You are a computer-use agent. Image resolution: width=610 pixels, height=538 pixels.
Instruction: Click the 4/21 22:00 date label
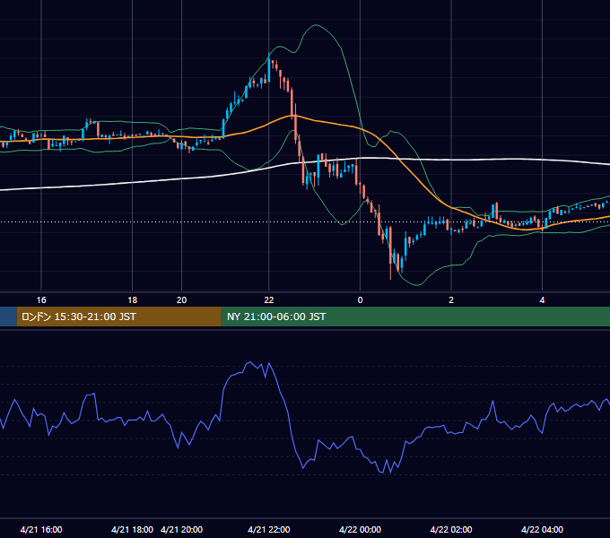click(x=269, y=529)
